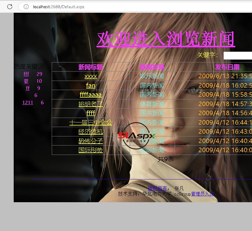The width and height of the screenshot is (252, 231).
Task: Open the news article titled ffff
Action: pos(91,113)
